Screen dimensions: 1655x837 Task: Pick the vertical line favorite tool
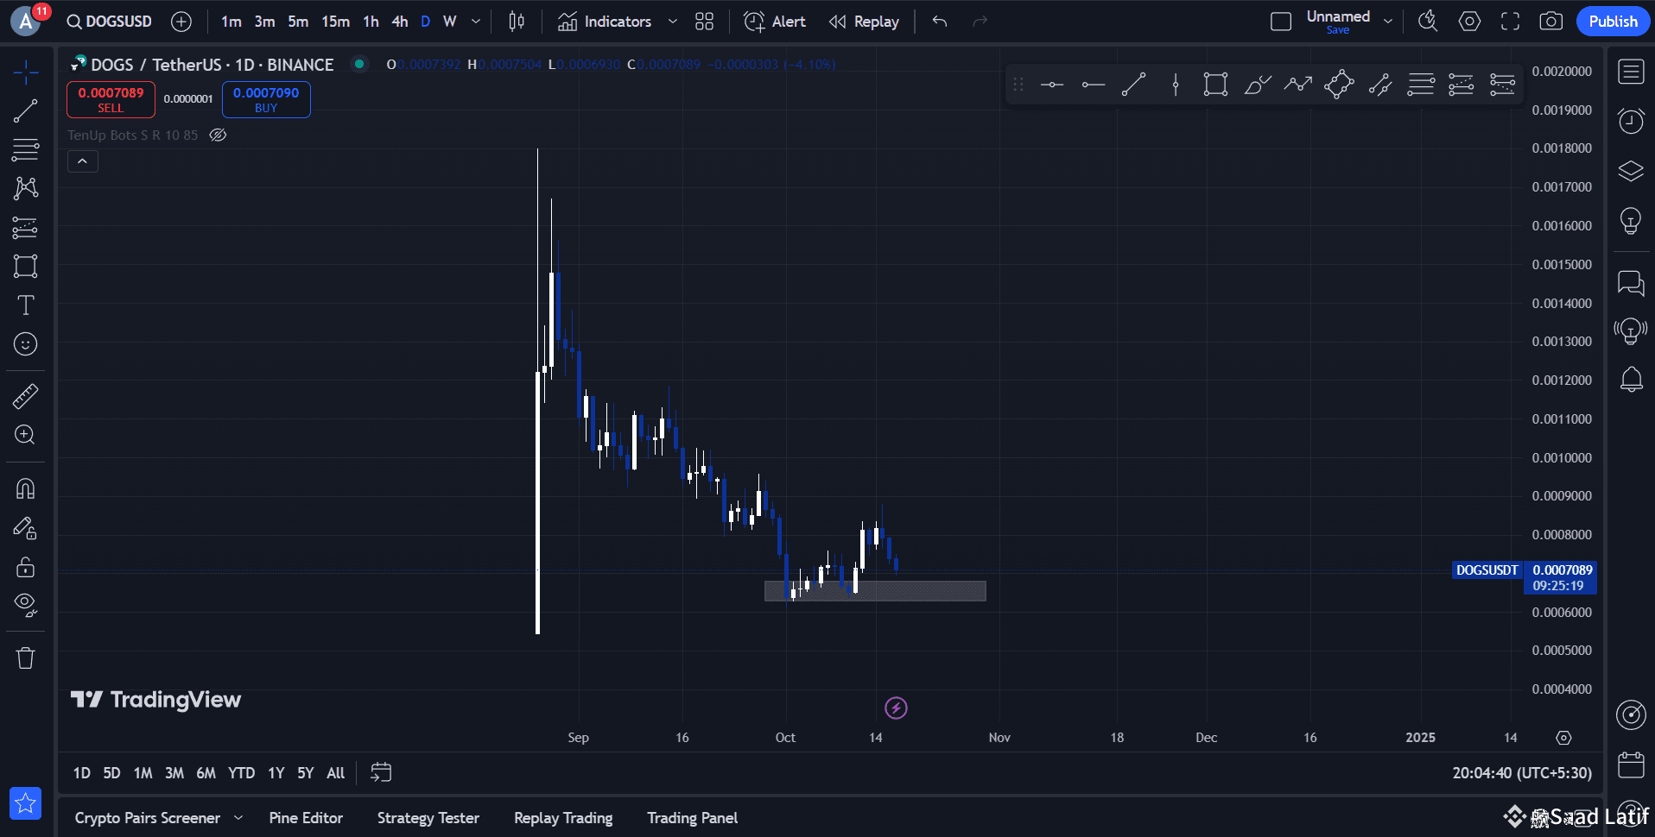pyautogui.click(x=1176, y=85)
